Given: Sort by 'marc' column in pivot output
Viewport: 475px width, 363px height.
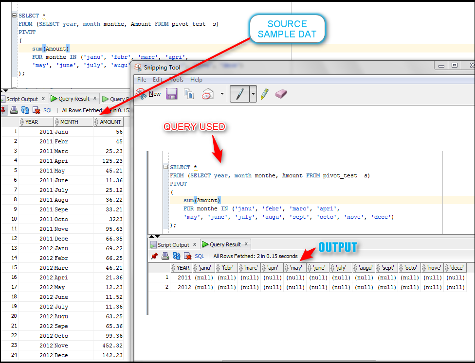Looking at the screenshot, I should (x=249, y=268).
